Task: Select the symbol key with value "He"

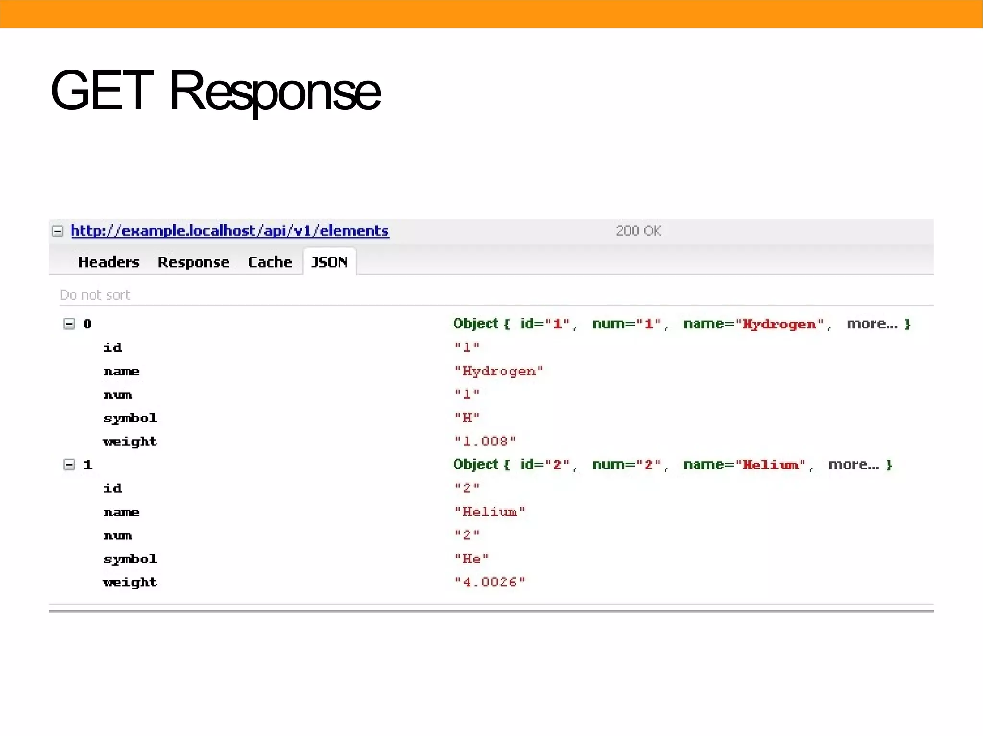Action: coord(131,559)
